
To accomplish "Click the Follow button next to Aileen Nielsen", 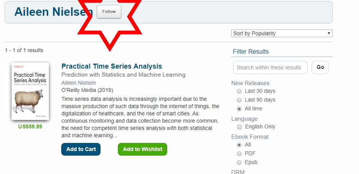I will (x=109, y=11).
